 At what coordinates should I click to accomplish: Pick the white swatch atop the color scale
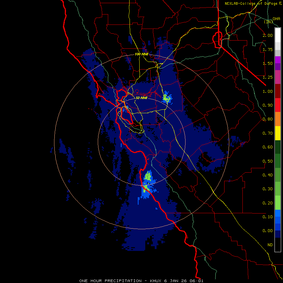(278, 35)
